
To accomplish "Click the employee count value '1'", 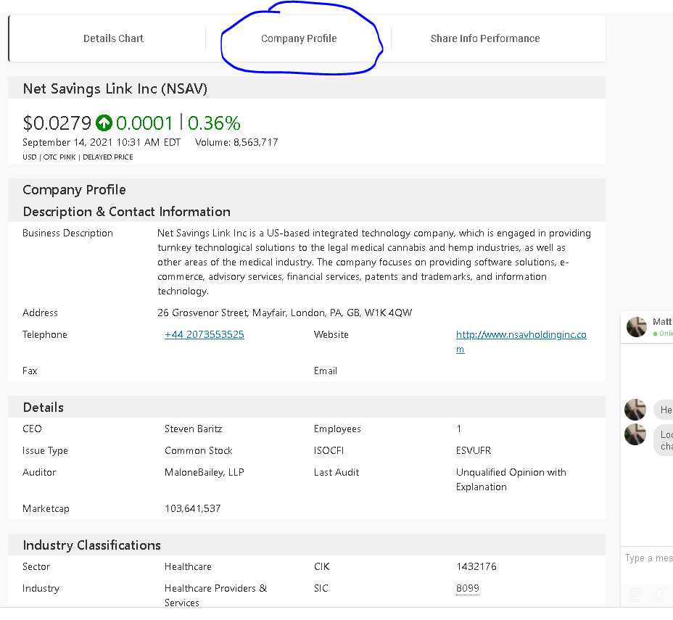I will point(459,429).
